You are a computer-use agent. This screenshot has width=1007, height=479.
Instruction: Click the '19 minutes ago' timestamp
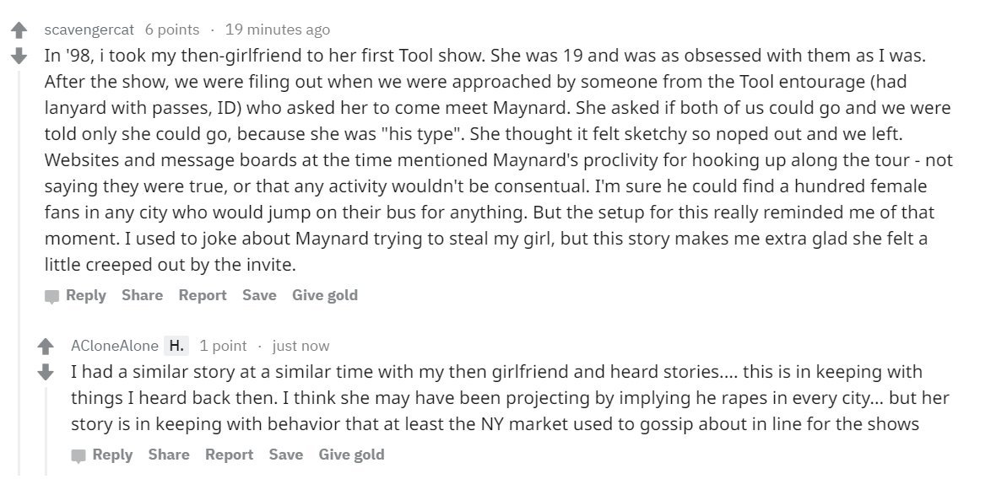277,30
